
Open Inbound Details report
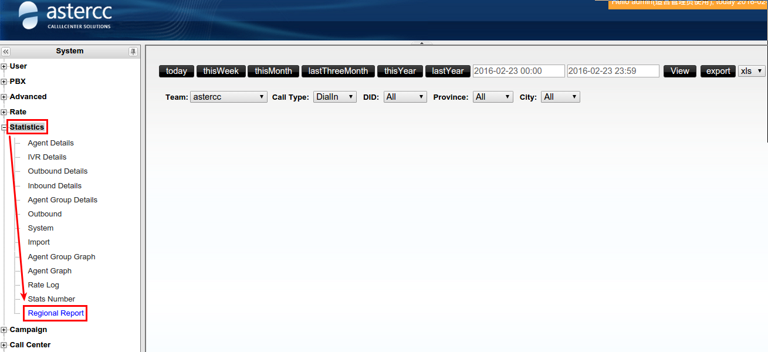[x=55, y=186]
